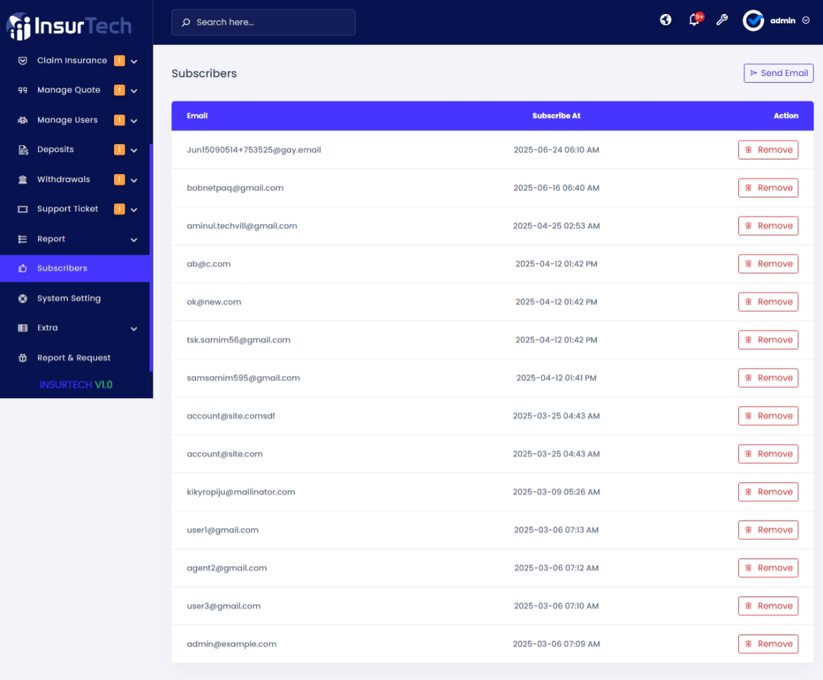823x680 pixels.
Task: Open notifications bell icon
Action: [694, 20]
